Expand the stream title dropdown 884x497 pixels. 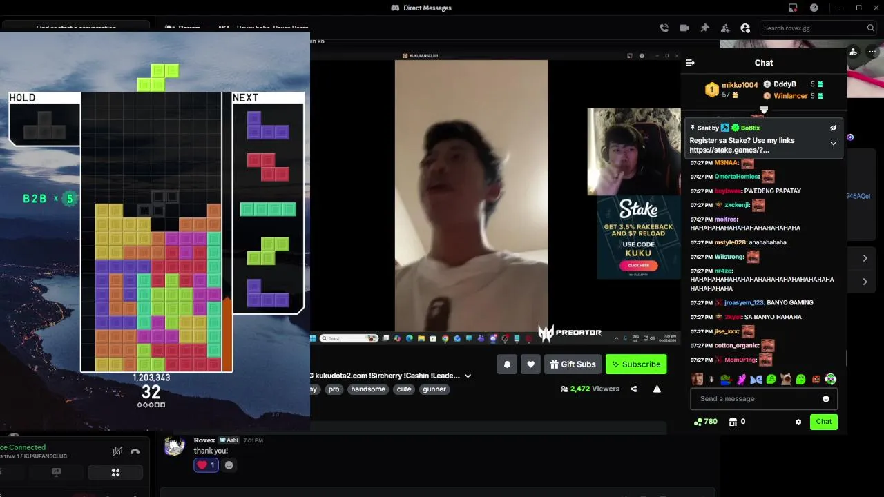pos(468,376)
